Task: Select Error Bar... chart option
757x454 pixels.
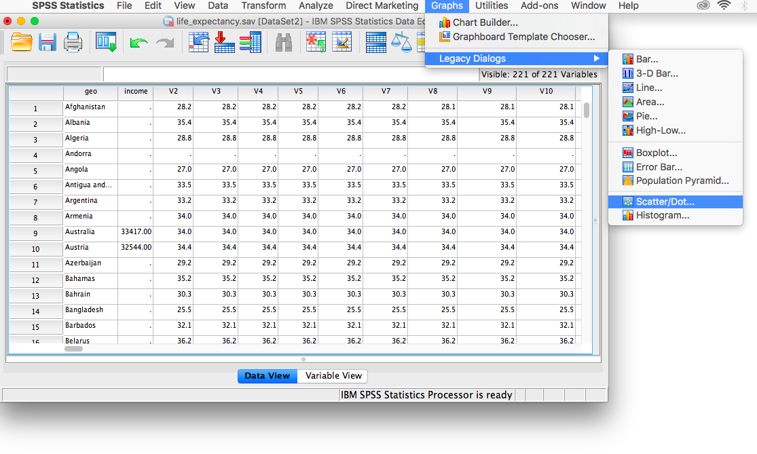Action: (676, 167)
